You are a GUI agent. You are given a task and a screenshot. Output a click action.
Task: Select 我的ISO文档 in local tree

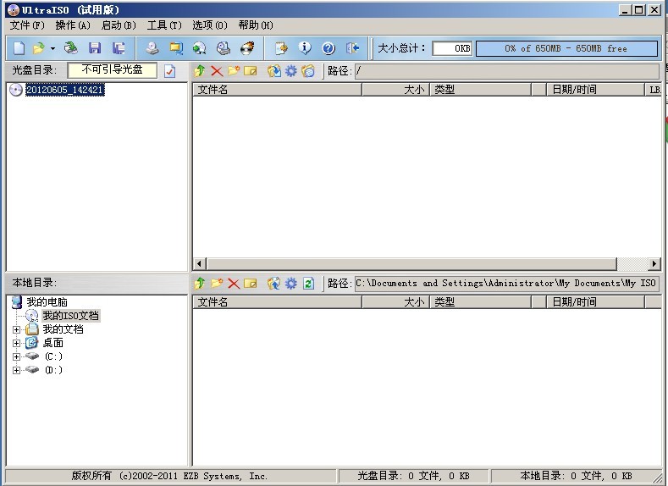tap(71, 316)
